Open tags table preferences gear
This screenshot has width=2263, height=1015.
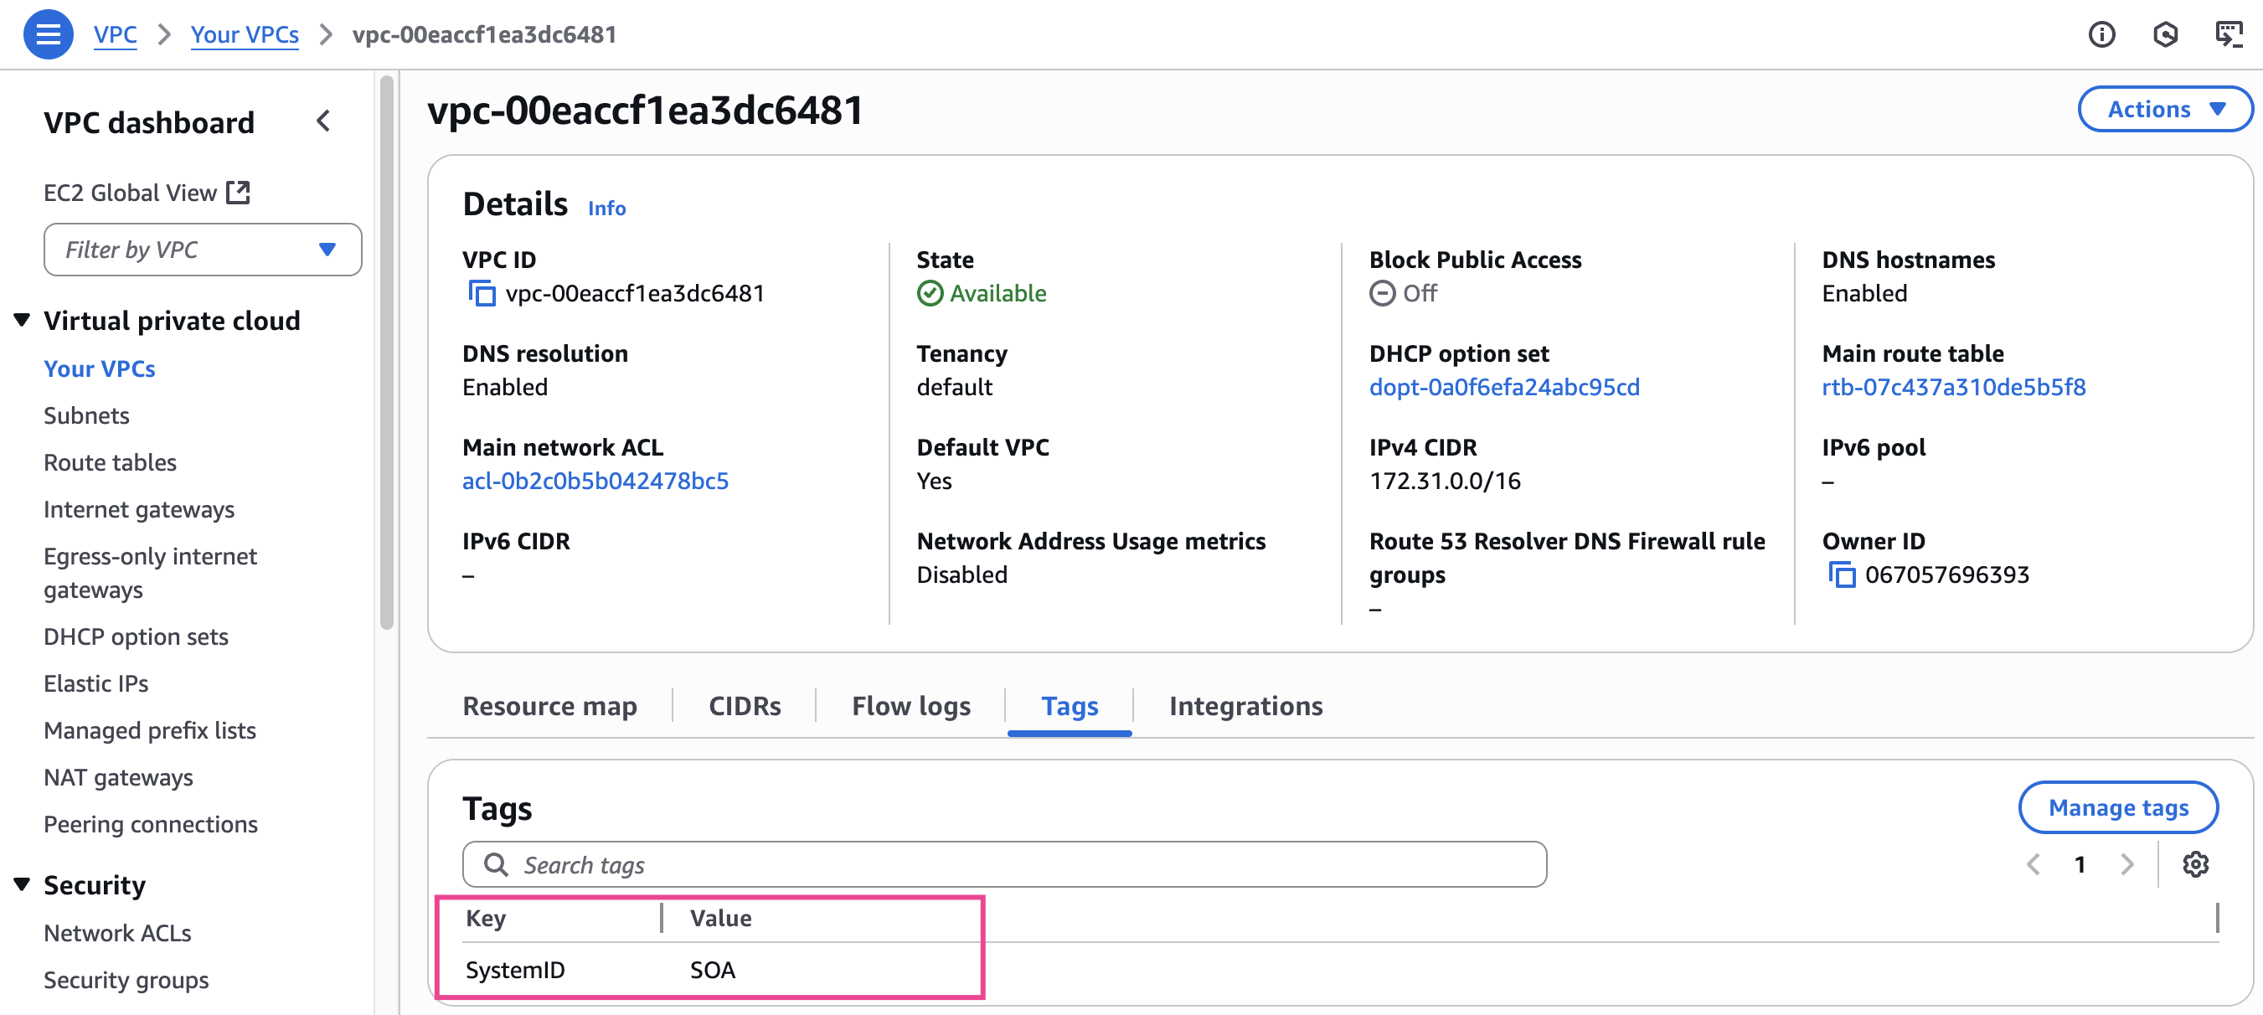[2194, 865]
